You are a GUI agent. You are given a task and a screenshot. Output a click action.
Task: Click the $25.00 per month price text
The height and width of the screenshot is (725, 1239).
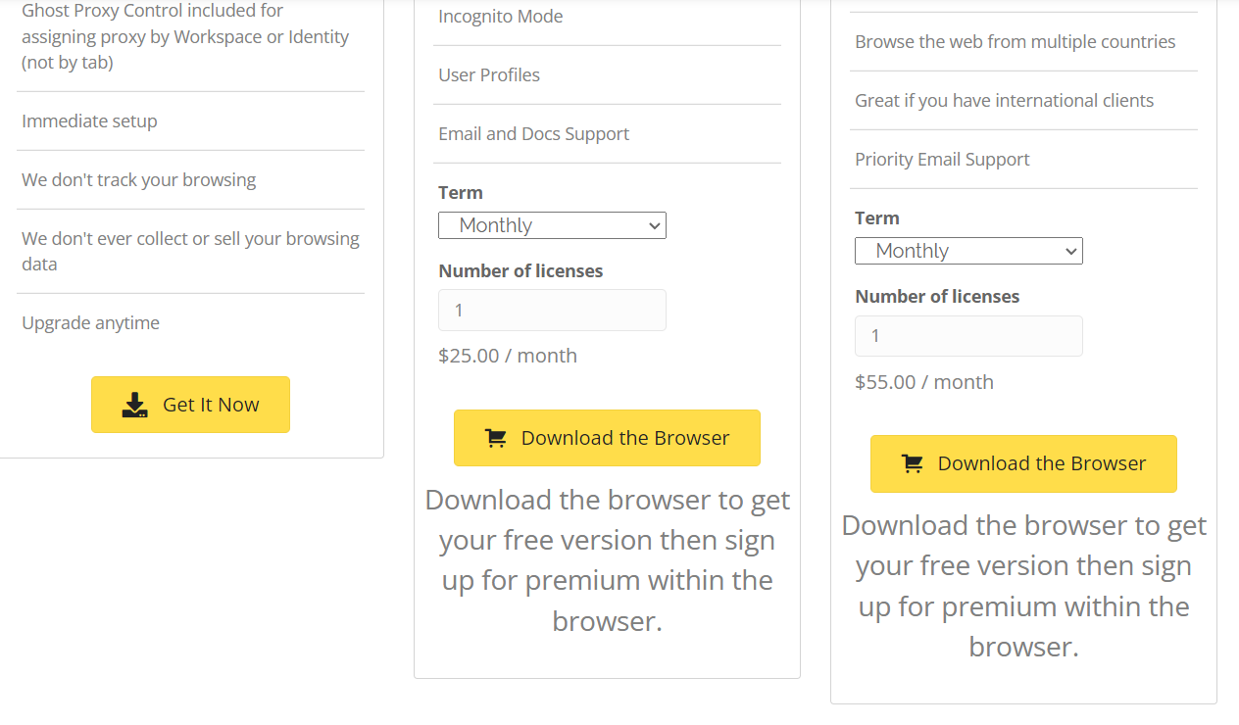(508, 355)
